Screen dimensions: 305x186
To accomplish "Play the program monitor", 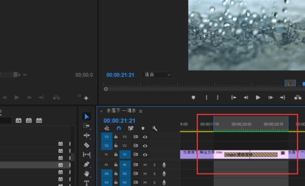I will pyautogui.click(x=258, y=97).
